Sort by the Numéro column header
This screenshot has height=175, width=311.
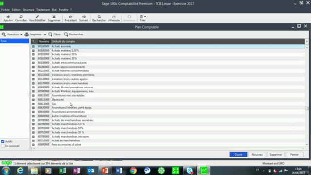coord(44,41)
